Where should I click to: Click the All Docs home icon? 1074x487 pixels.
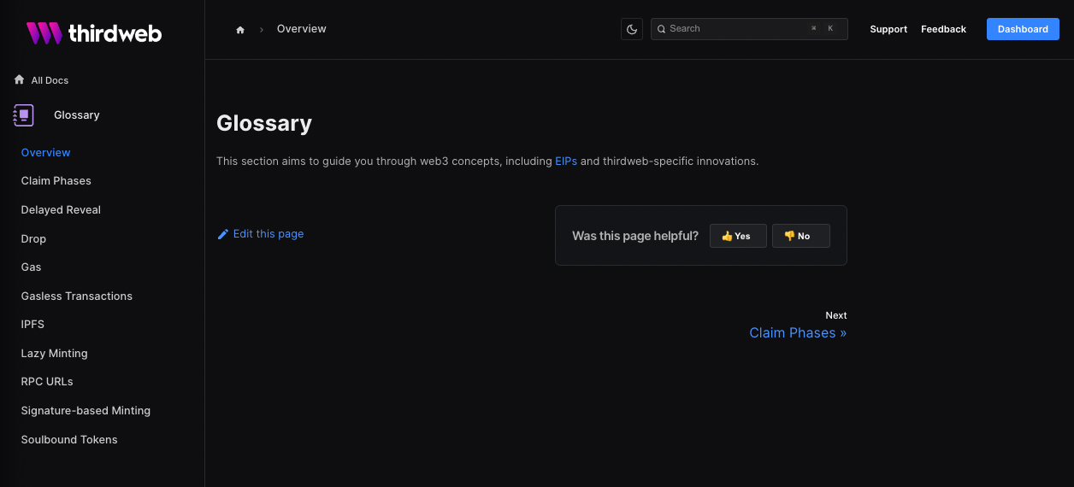click(20, 79)
